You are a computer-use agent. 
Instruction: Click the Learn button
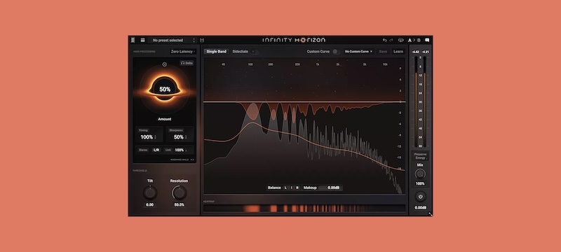point(398,52)
